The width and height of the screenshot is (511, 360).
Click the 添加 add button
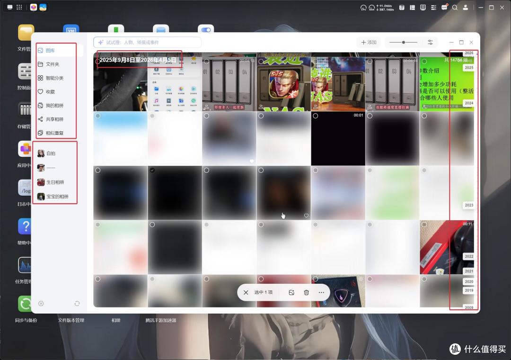tap(369, 43)
